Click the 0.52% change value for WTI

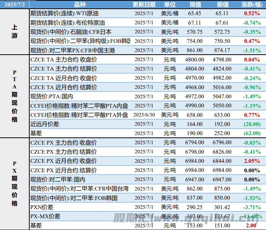point(252,13)
